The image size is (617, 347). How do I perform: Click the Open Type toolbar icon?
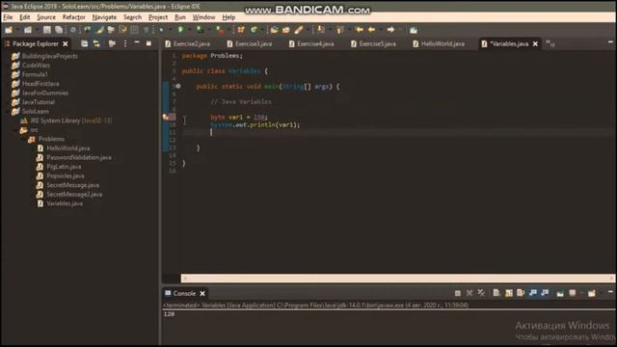[x=274, y=30]
